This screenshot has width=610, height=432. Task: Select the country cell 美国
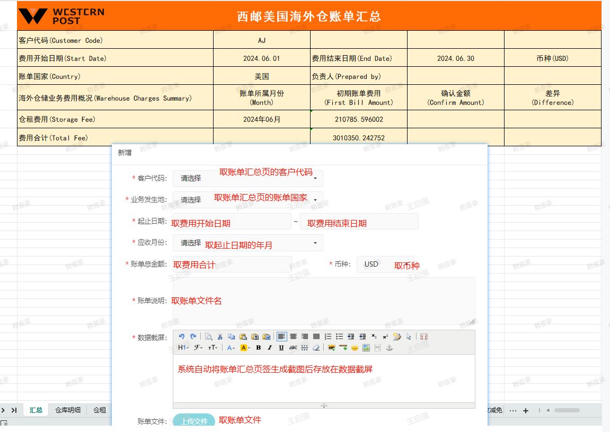(262, 76)
